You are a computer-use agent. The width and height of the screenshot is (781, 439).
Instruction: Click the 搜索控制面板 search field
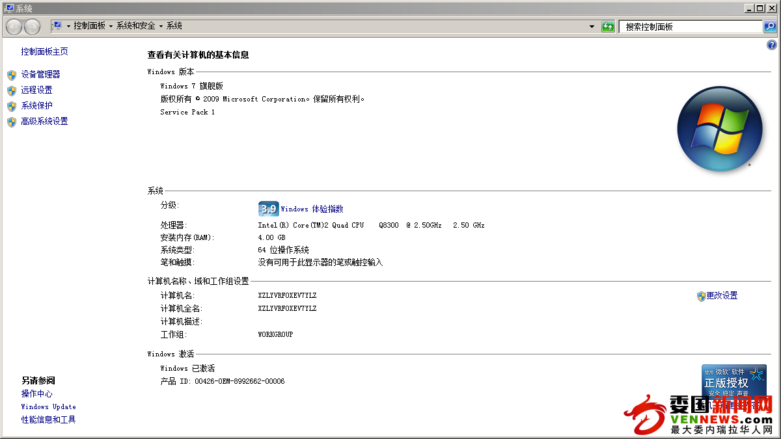[x=691, y=27]
